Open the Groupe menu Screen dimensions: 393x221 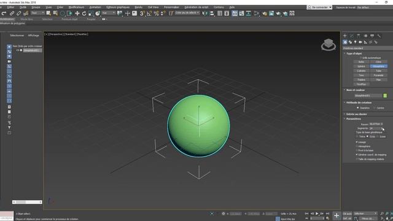(x=36, y=7)
